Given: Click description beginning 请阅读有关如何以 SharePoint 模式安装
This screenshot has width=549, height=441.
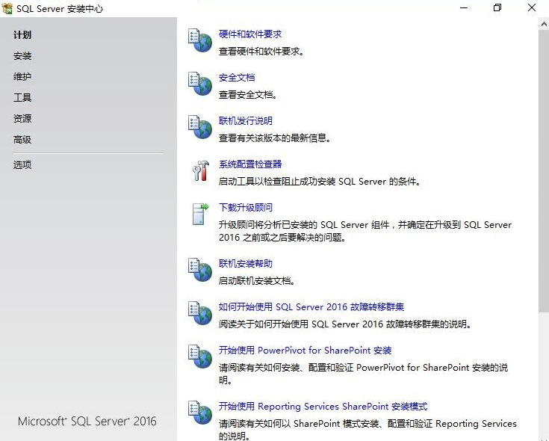Looking at the screenshot, I should coord(367,430).
